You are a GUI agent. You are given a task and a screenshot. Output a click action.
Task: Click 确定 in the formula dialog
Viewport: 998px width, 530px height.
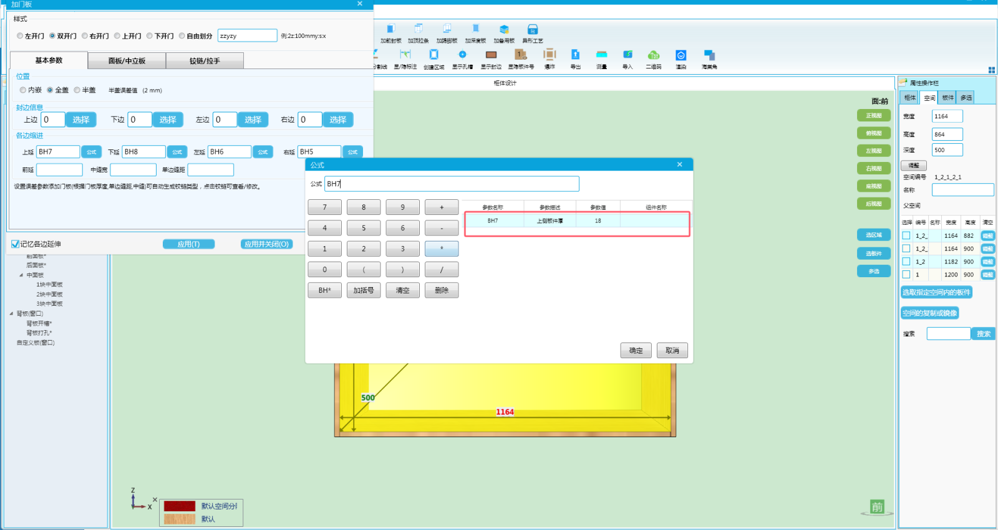(636, 351)
